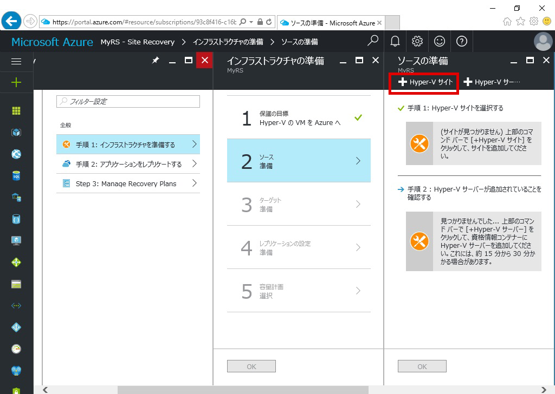Click the scrollbar right arrow

[544, 390]
